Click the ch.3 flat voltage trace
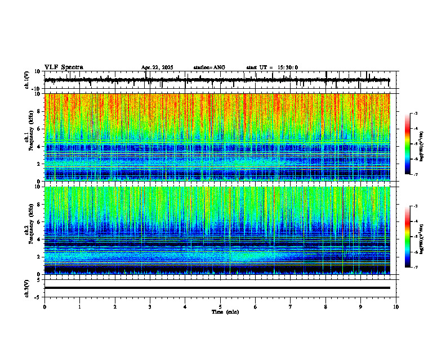 pos(217,288)
